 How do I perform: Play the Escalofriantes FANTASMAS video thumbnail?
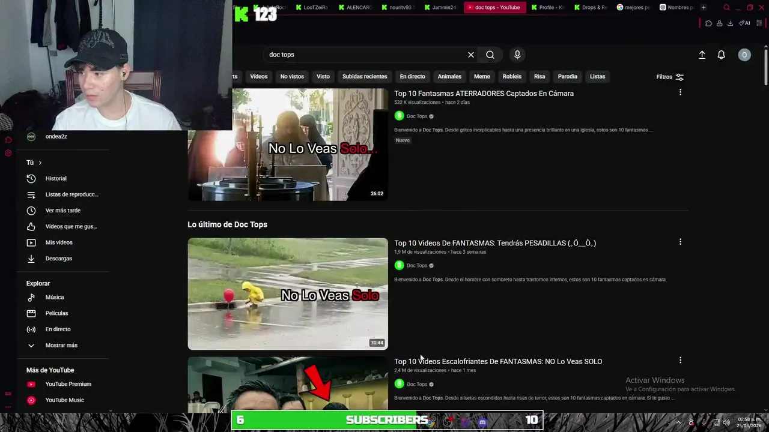(x=288, y=385)
